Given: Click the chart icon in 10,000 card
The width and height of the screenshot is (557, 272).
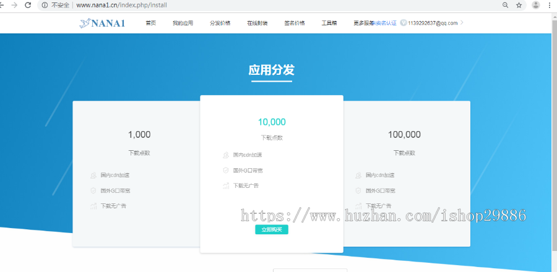Looking at the screenshot, I should 226,186.
